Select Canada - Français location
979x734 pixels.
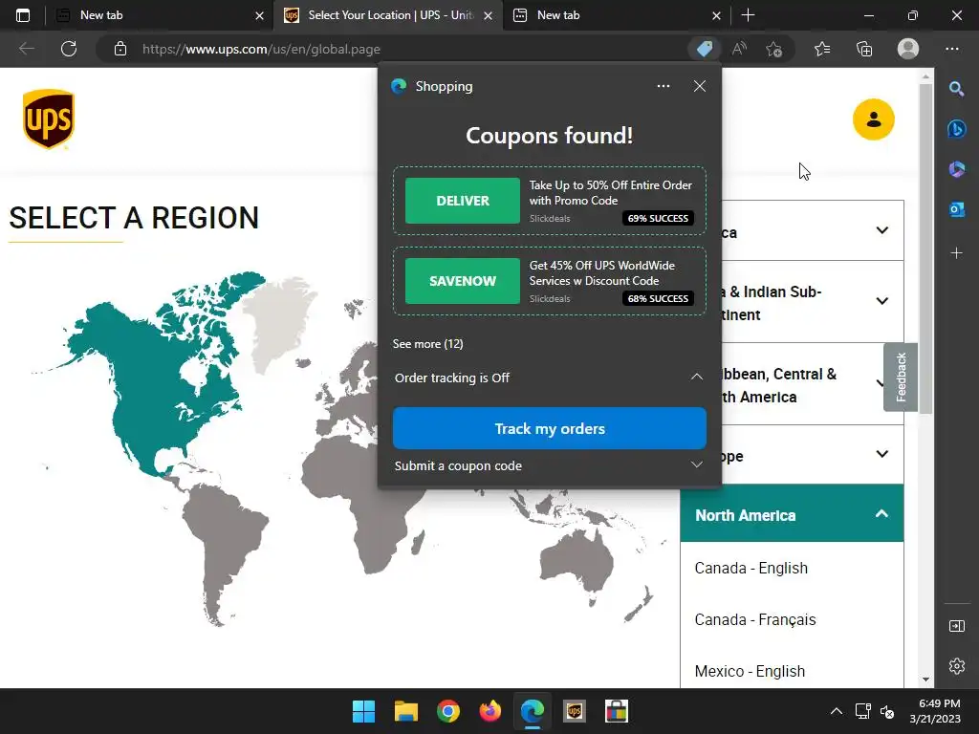coord(755,619)
